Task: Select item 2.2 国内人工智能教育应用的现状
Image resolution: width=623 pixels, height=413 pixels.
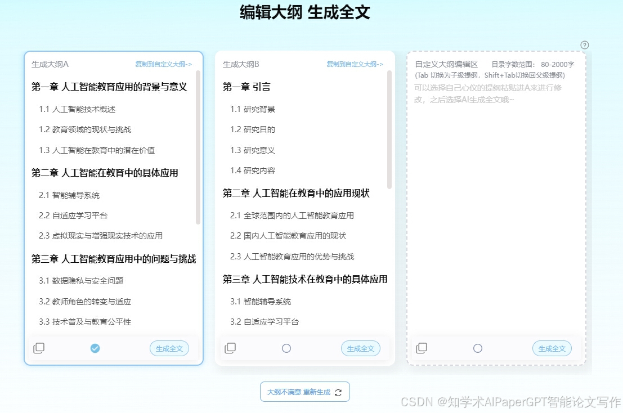Action: point(288,236)
